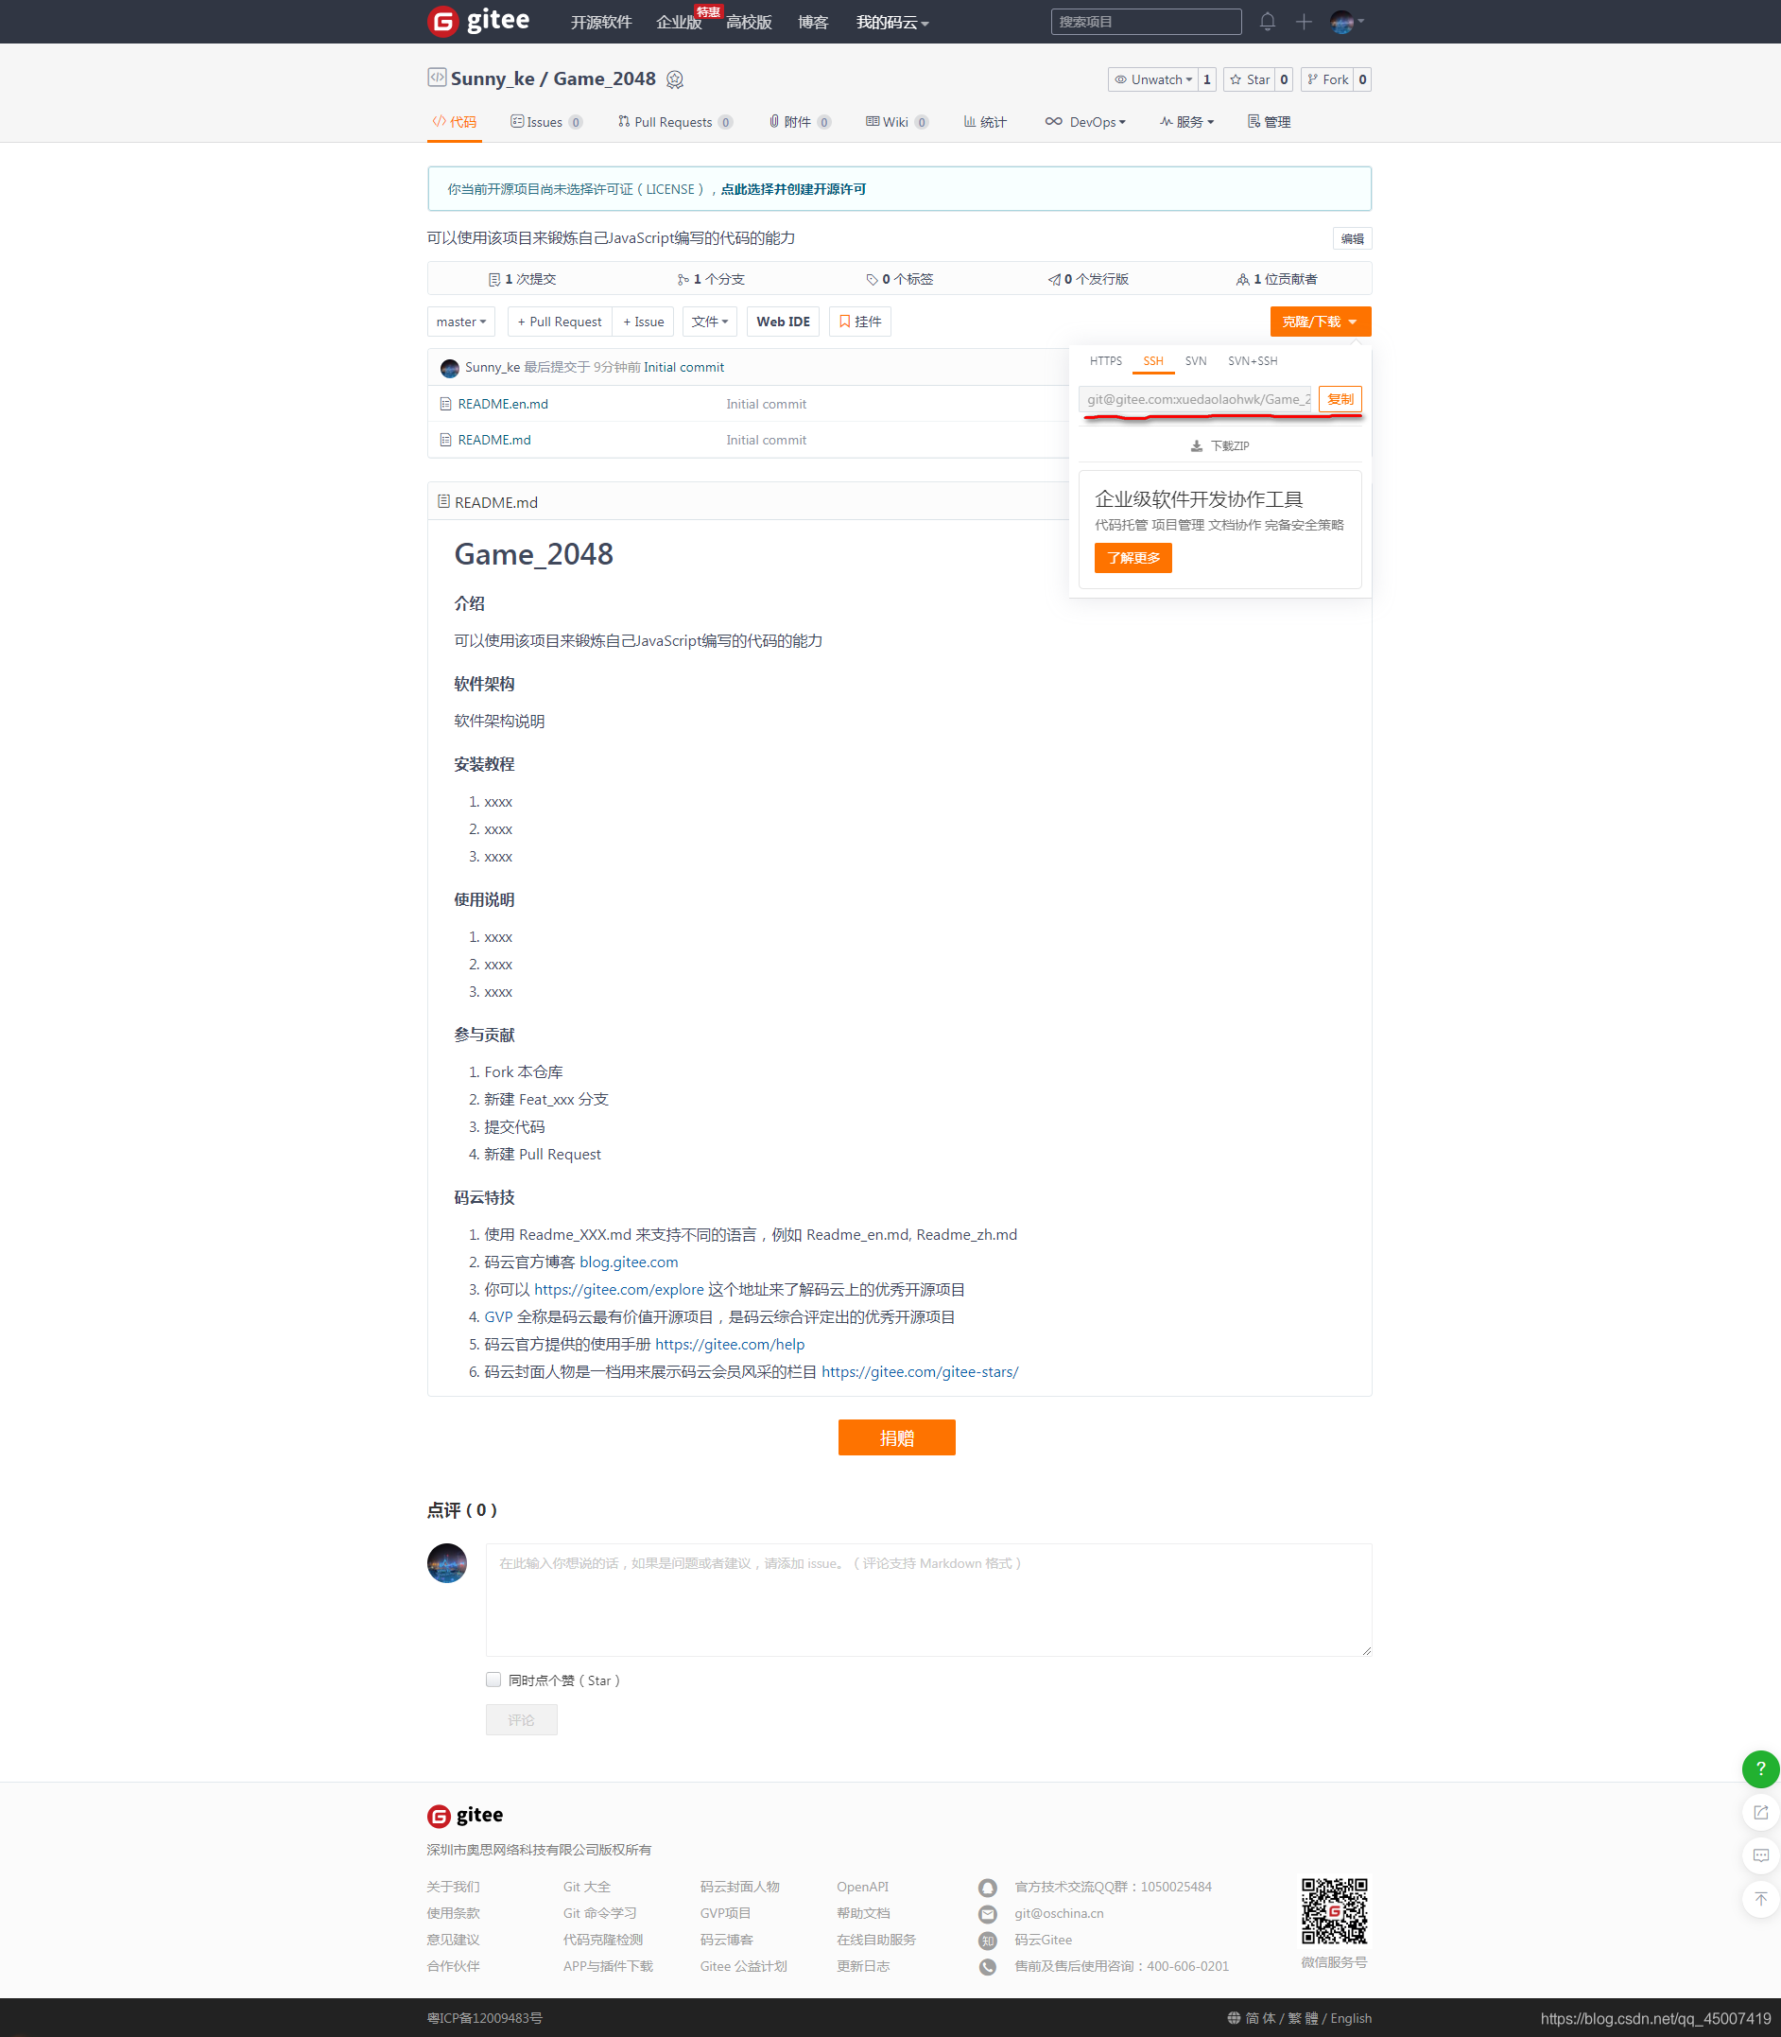Open the Wiki tab

(896, 122)
